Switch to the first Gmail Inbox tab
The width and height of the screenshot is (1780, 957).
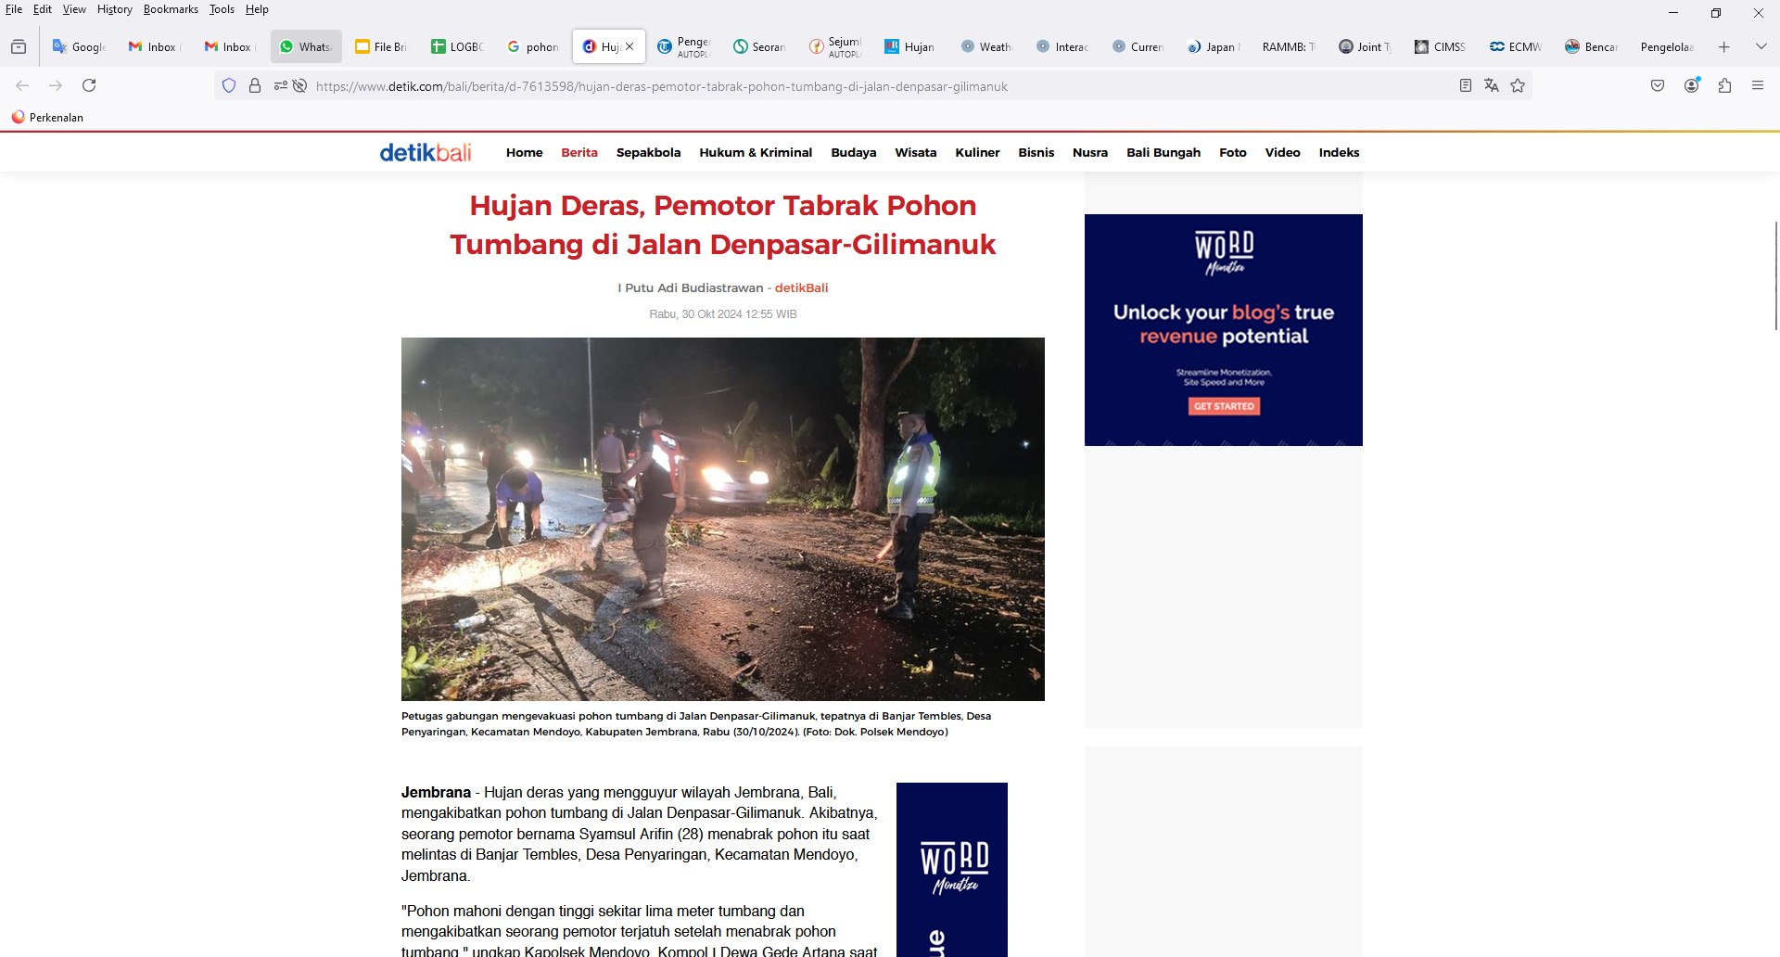click(x=154, y=46)
